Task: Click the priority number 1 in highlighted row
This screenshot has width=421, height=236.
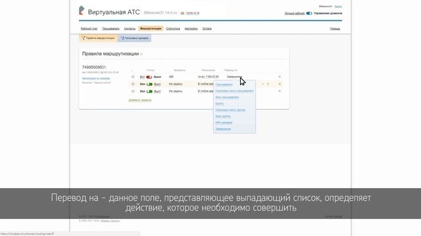Action: click(268, 84)
